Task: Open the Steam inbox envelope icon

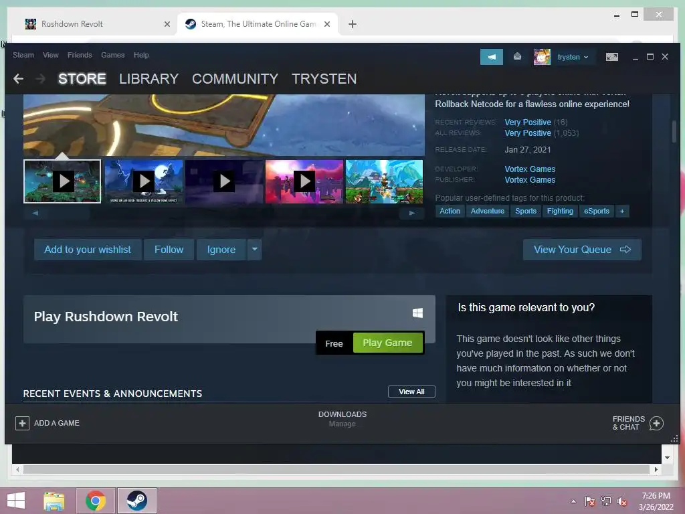Action: (x=517, y=57)
